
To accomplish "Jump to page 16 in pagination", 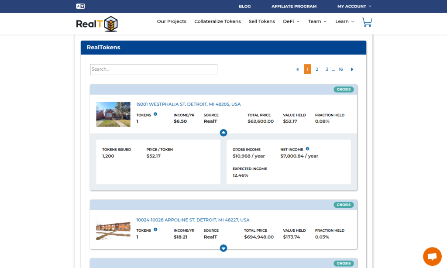I will 340,69.
